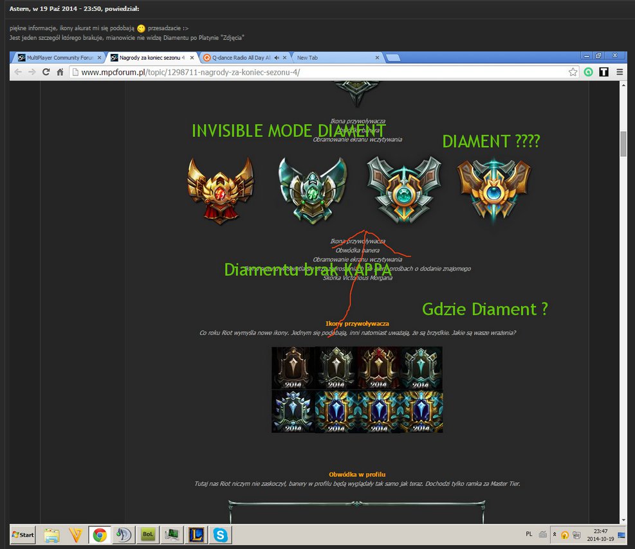The height and width of the screenshot is (549, 635).
Task: Select the teal platinum 2014 summoner icon
Action: click(x=421, y=368)
